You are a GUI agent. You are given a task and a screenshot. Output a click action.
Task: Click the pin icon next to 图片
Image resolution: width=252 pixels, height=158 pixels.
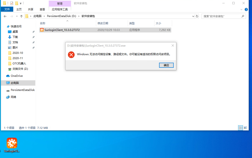[34, 48]
